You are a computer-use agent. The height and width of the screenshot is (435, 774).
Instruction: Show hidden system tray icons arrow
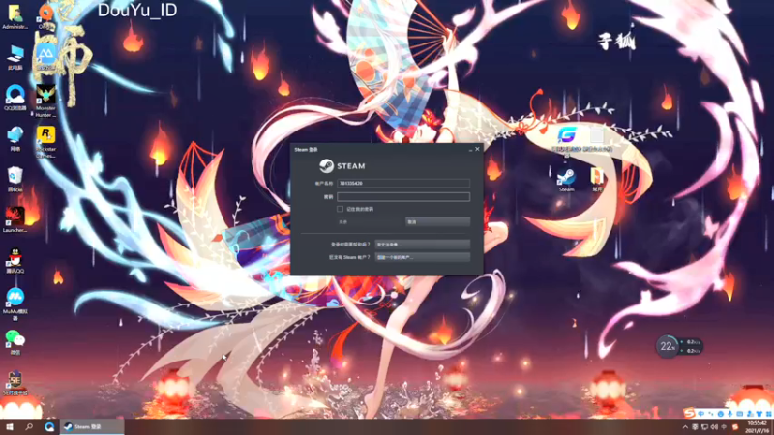(685, 427)
